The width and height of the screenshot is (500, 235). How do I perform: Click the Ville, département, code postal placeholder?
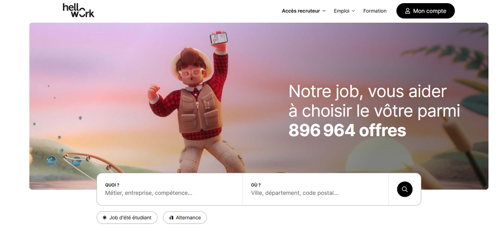point(294,192)
